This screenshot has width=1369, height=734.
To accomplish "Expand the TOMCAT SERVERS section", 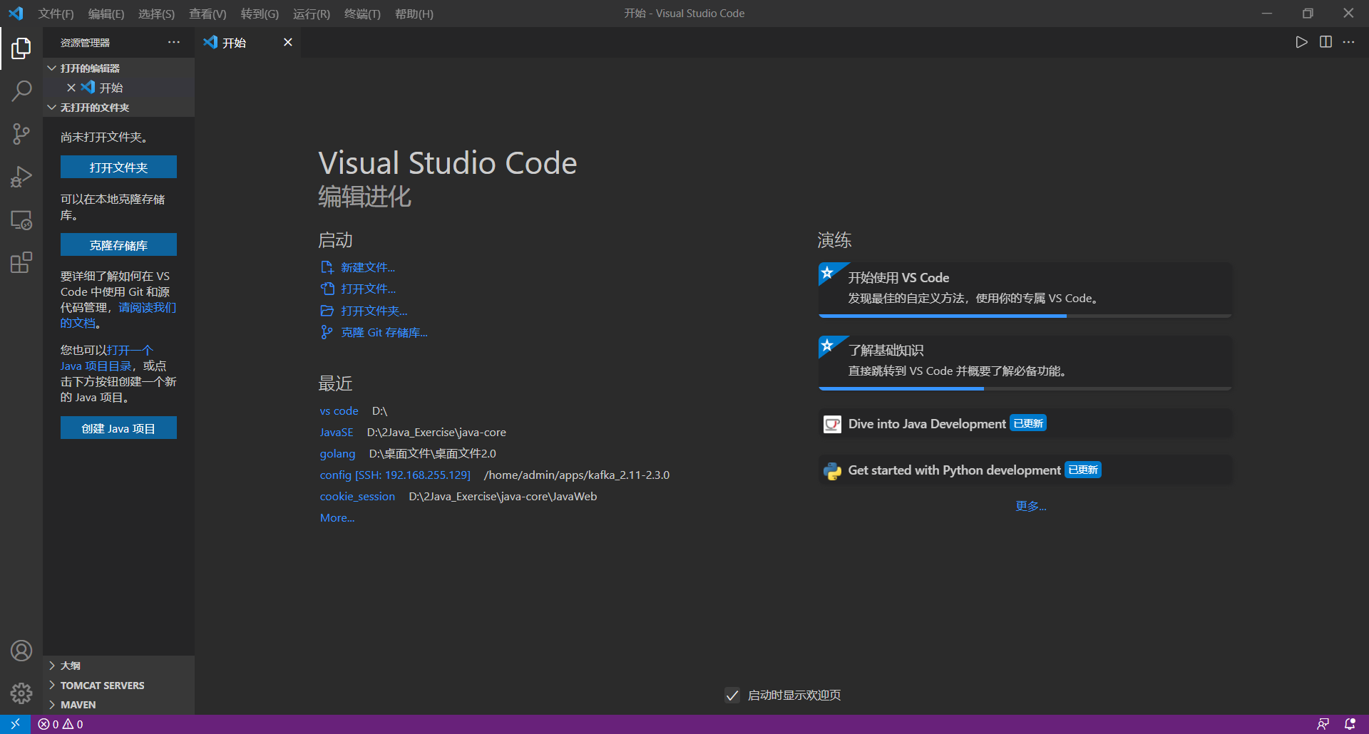I will (x=118, y=686).
